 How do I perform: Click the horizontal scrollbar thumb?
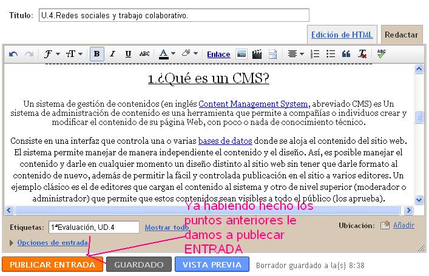pyautogui.click(x=208, y=210)
